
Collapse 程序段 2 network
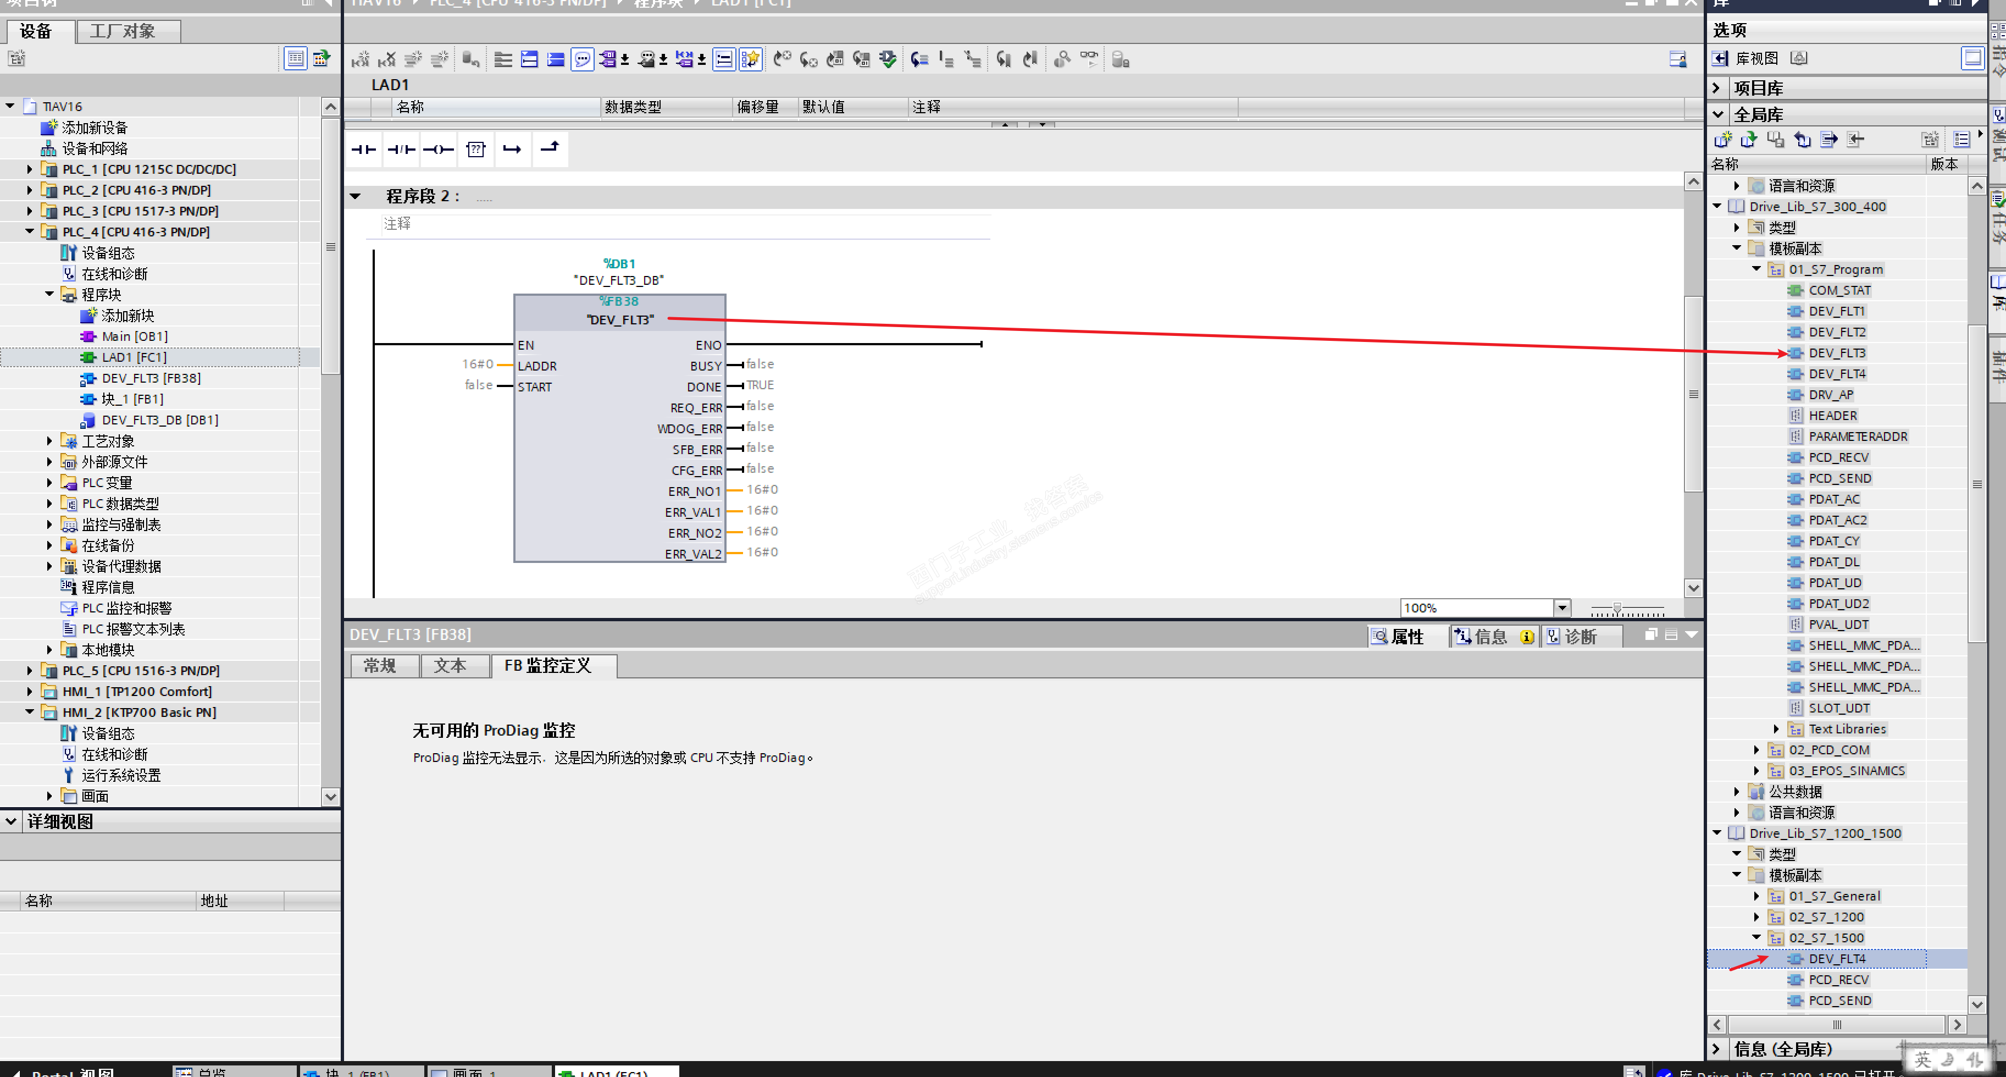(x=356, y=196)
